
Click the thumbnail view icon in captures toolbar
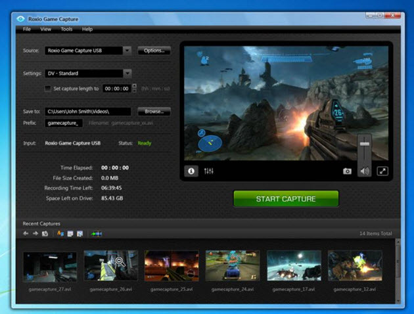(80, 233)
